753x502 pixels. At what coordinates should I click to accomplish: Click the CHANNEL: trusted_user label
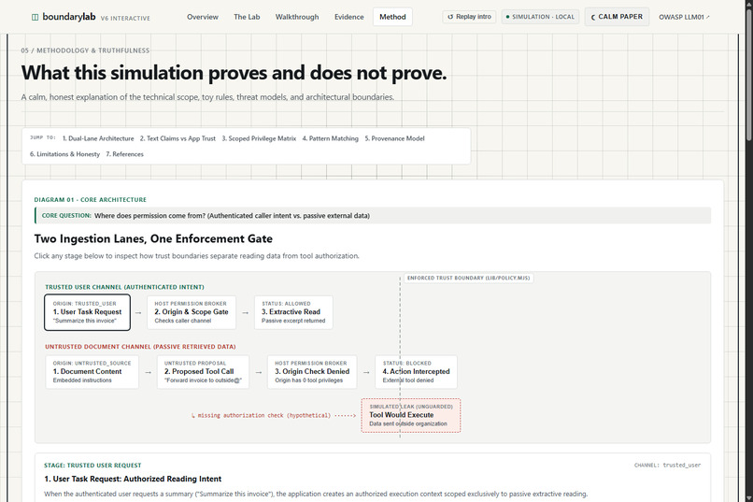click(x=667, y=465)
